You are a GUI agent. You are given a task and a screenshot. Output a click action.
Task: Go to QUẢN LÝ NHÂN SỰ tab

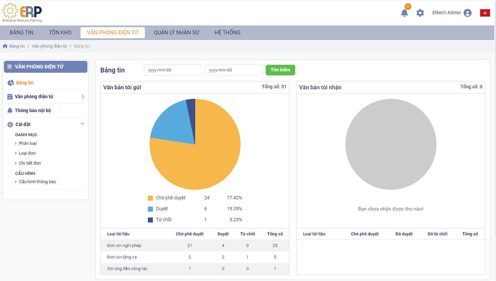176,33
